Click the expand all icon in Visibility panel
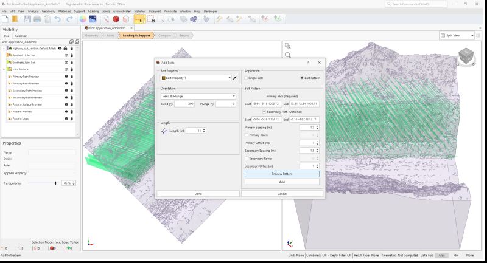487x263 pixels. coord(71,42)
